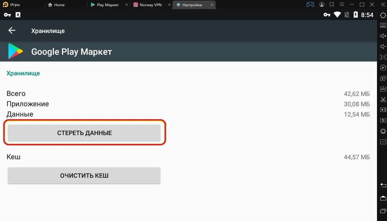
Task: Close the Настройки tab
Action: pos(212,5)
